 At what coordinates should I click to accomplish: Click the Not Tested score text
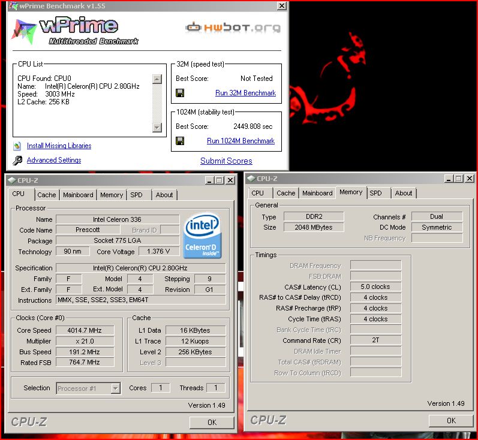tap(256, 79)
